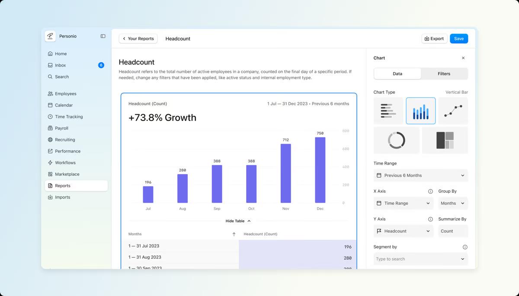The image size is (519, 296).
Task: Open the Recruiting section
Action: pyautogui.click(x=64, y=140)
